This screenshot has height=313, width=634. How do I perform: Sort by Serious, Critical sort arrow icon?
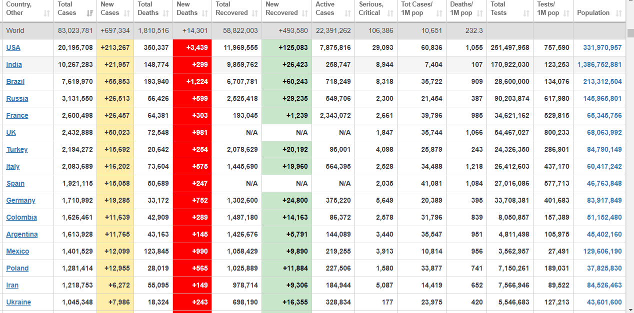391,13
